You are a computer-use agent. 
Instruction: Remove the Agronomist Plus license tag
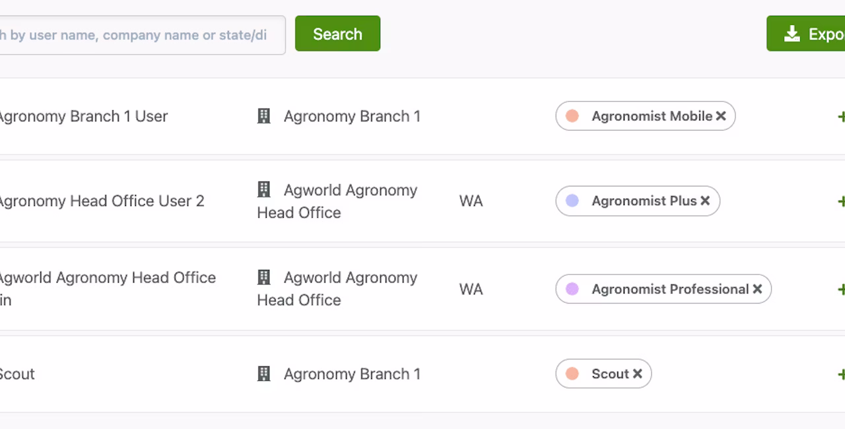705,201
